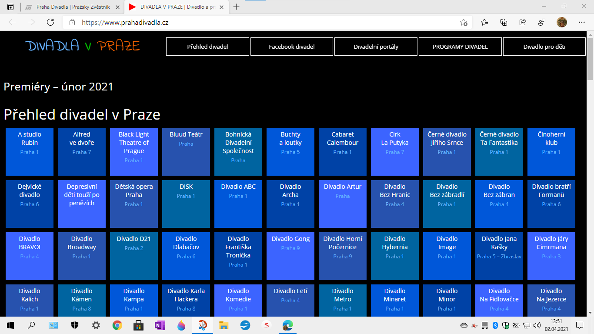The image size is (594, 334).
Task: Open the Divadlo pro děti section
Action: click(544, 47)
